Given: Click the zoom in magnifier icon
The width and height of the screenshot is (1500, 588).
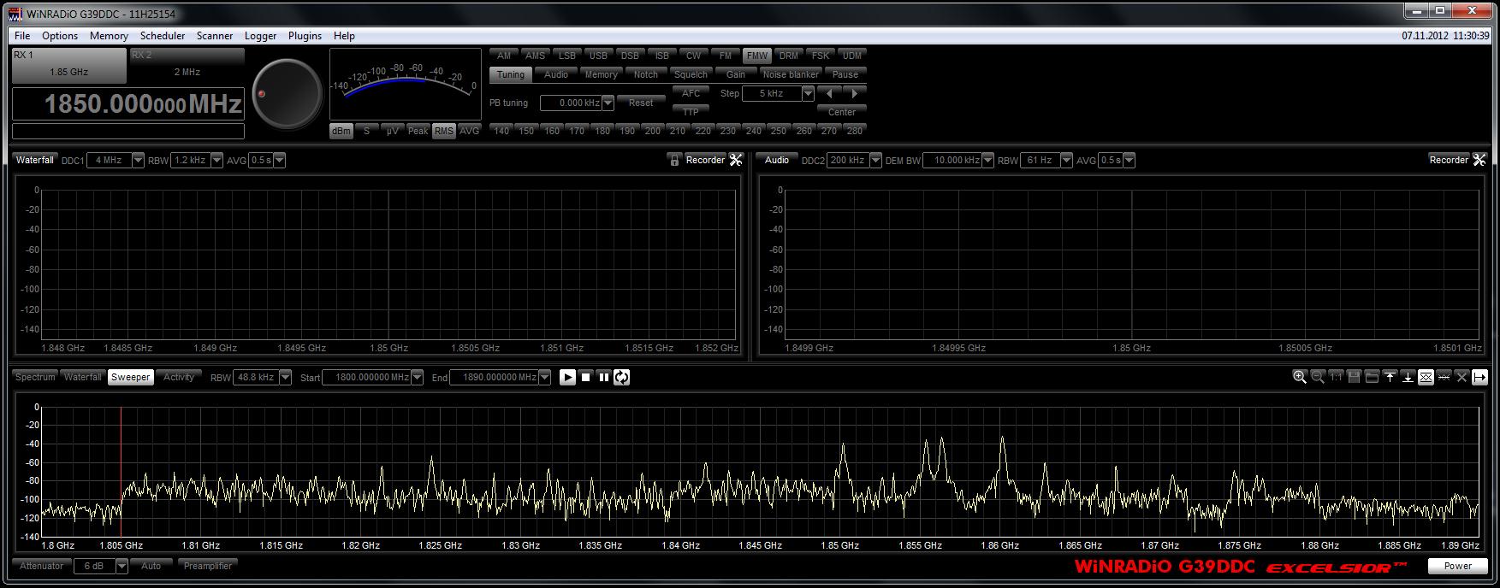Looking at the screenshot, I should (x=1300, y=377).
